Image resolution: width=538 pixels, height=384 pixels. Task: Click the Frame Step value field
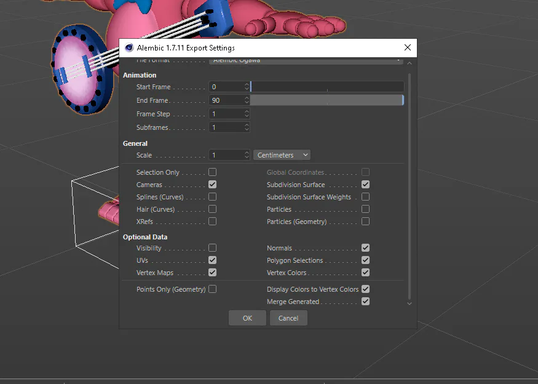click(x=226, y=114)
